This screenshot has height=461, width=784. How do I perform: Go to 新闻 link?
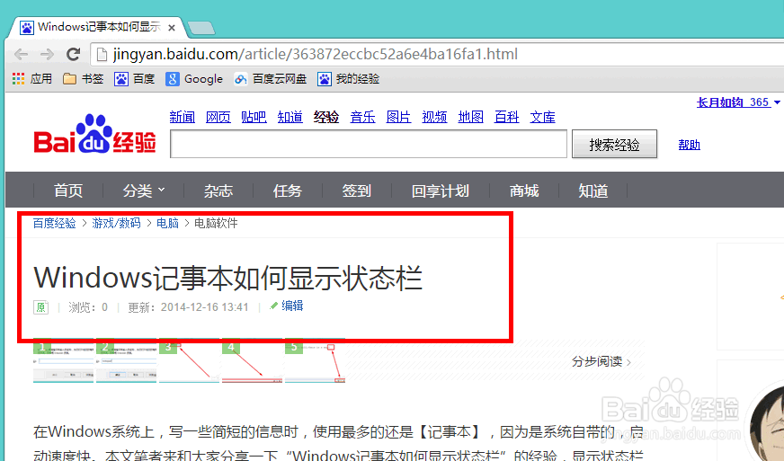pyautogui.click(x=182, y=117)
